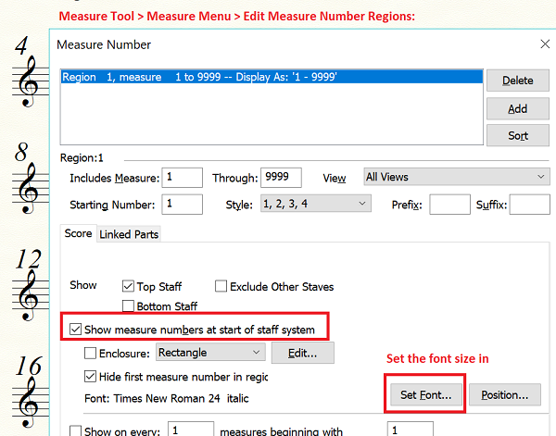Expand the View dropdown showing All Views
The height and width of the screenshot is (436, 556).
click(x=456, y=177)
